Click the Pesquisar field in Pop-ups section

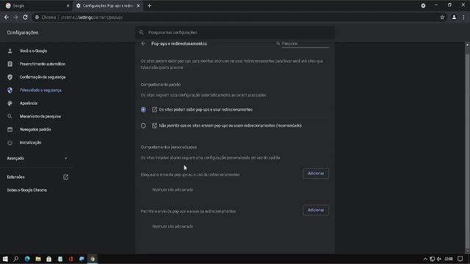tap(305, 44)
